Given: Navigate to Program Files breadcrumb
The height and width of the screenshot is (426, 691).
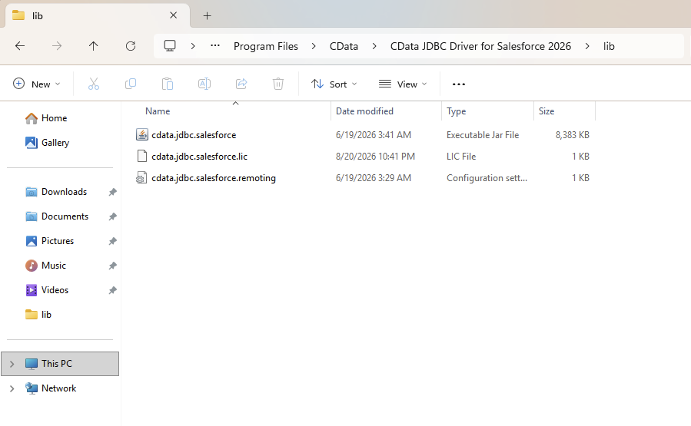Looking at the screenshot, I should click(x=266, y=46).
